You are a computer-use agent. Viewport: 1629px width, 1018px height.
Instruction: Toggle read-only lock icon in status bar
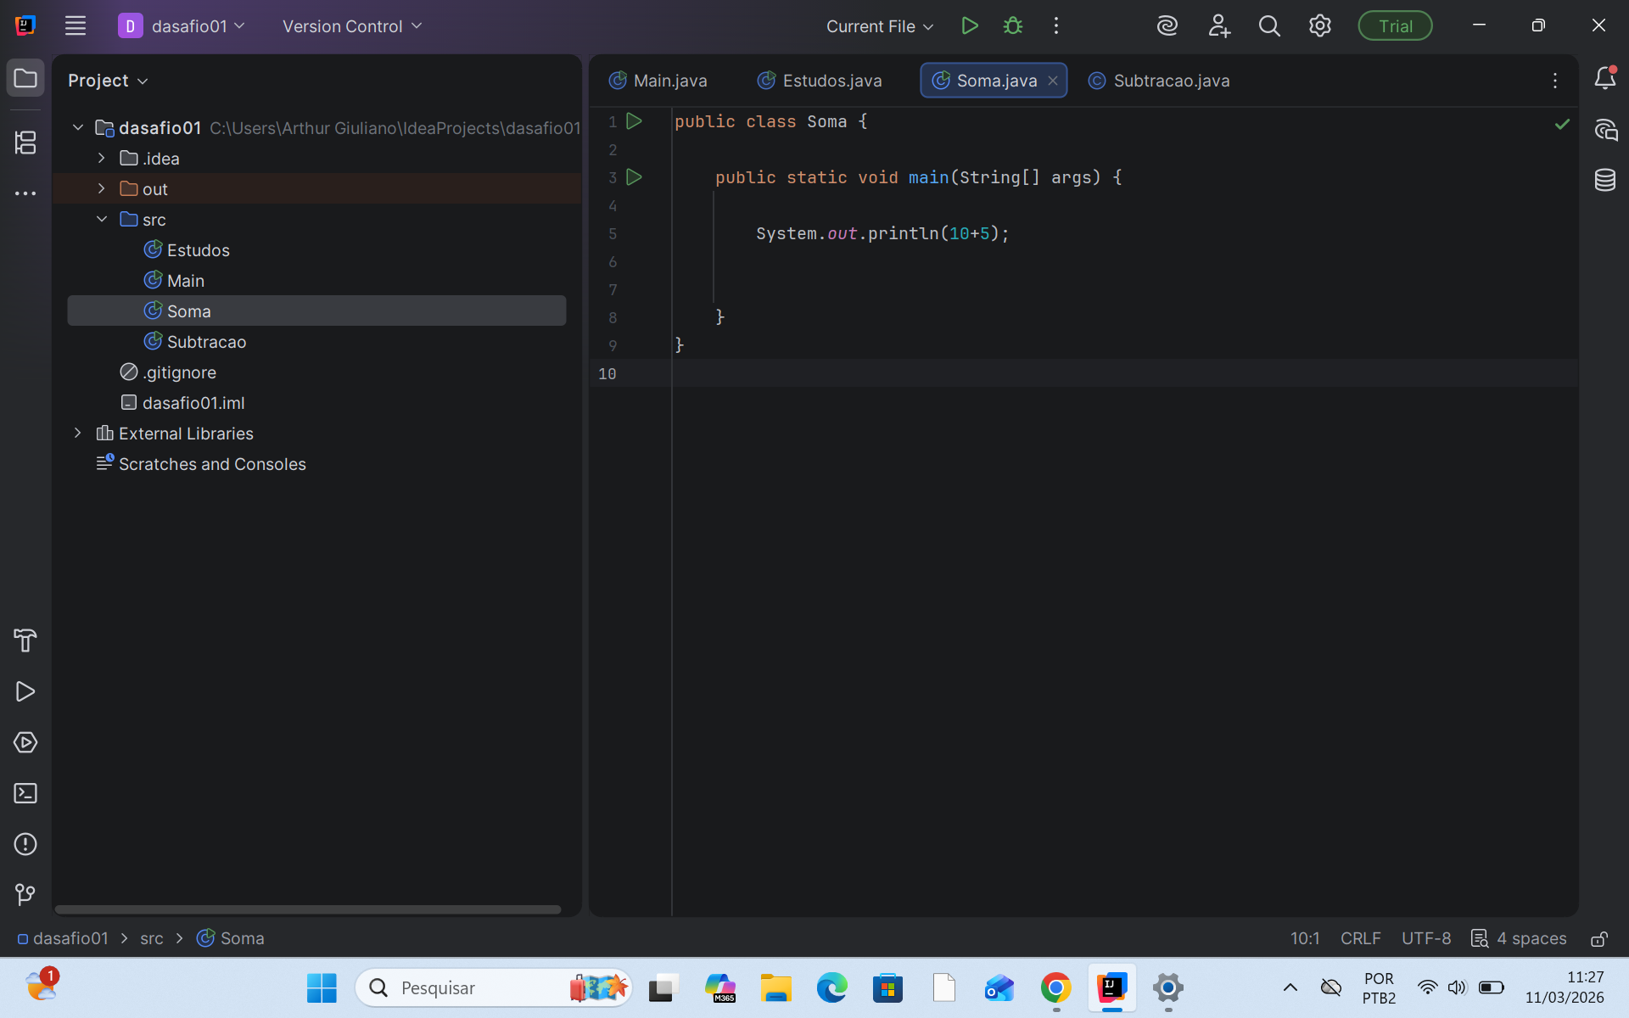pyautogui.click(x=1599, y=938)
